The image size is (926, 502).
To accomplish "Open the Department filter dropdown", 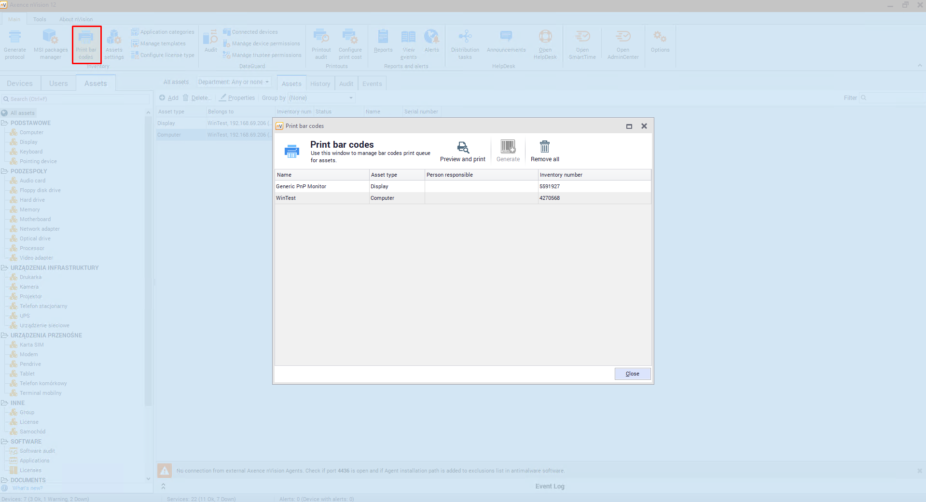I will coord(234,82).
